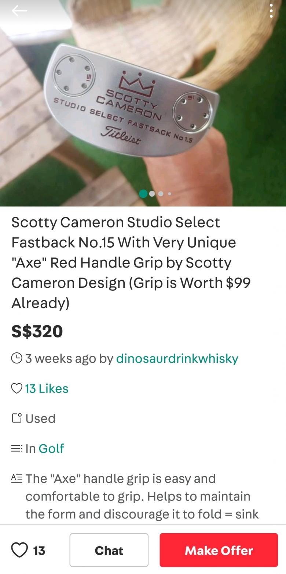Select the first image carousel dot
The image size is (286, 574).
143,194
